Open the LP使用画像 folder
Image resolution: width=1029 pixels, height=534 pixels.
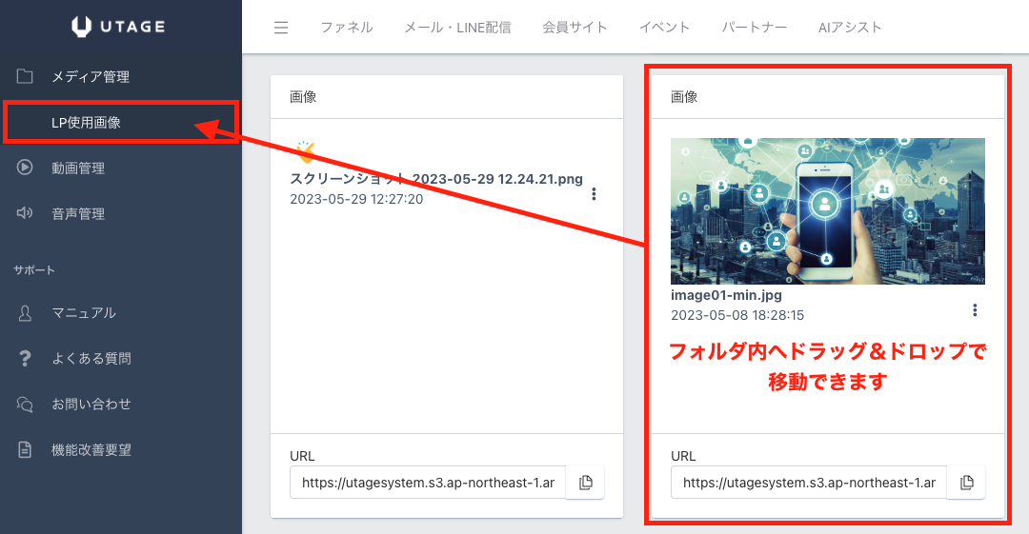coord(86,123)
